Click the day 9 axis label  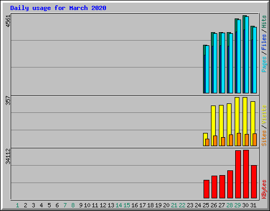(81, 205)
